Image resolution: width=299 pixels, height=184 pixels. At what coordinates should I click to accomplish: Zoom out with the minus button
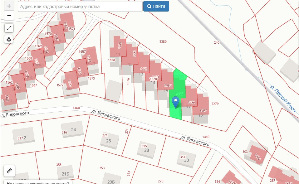(9, 15)
